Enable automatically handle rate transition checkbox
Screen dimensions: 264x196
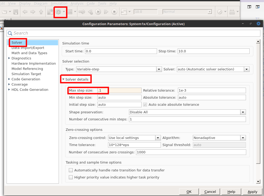tap(71, 170)
